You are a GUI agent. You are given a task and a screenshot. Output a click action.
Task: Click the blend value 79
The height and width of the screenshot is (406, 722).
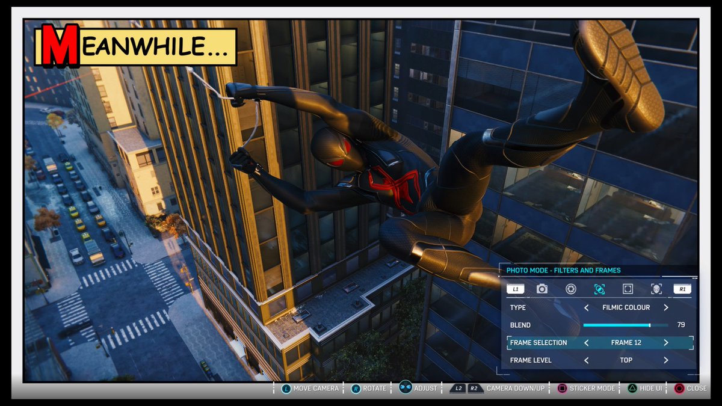pos(681,325)
